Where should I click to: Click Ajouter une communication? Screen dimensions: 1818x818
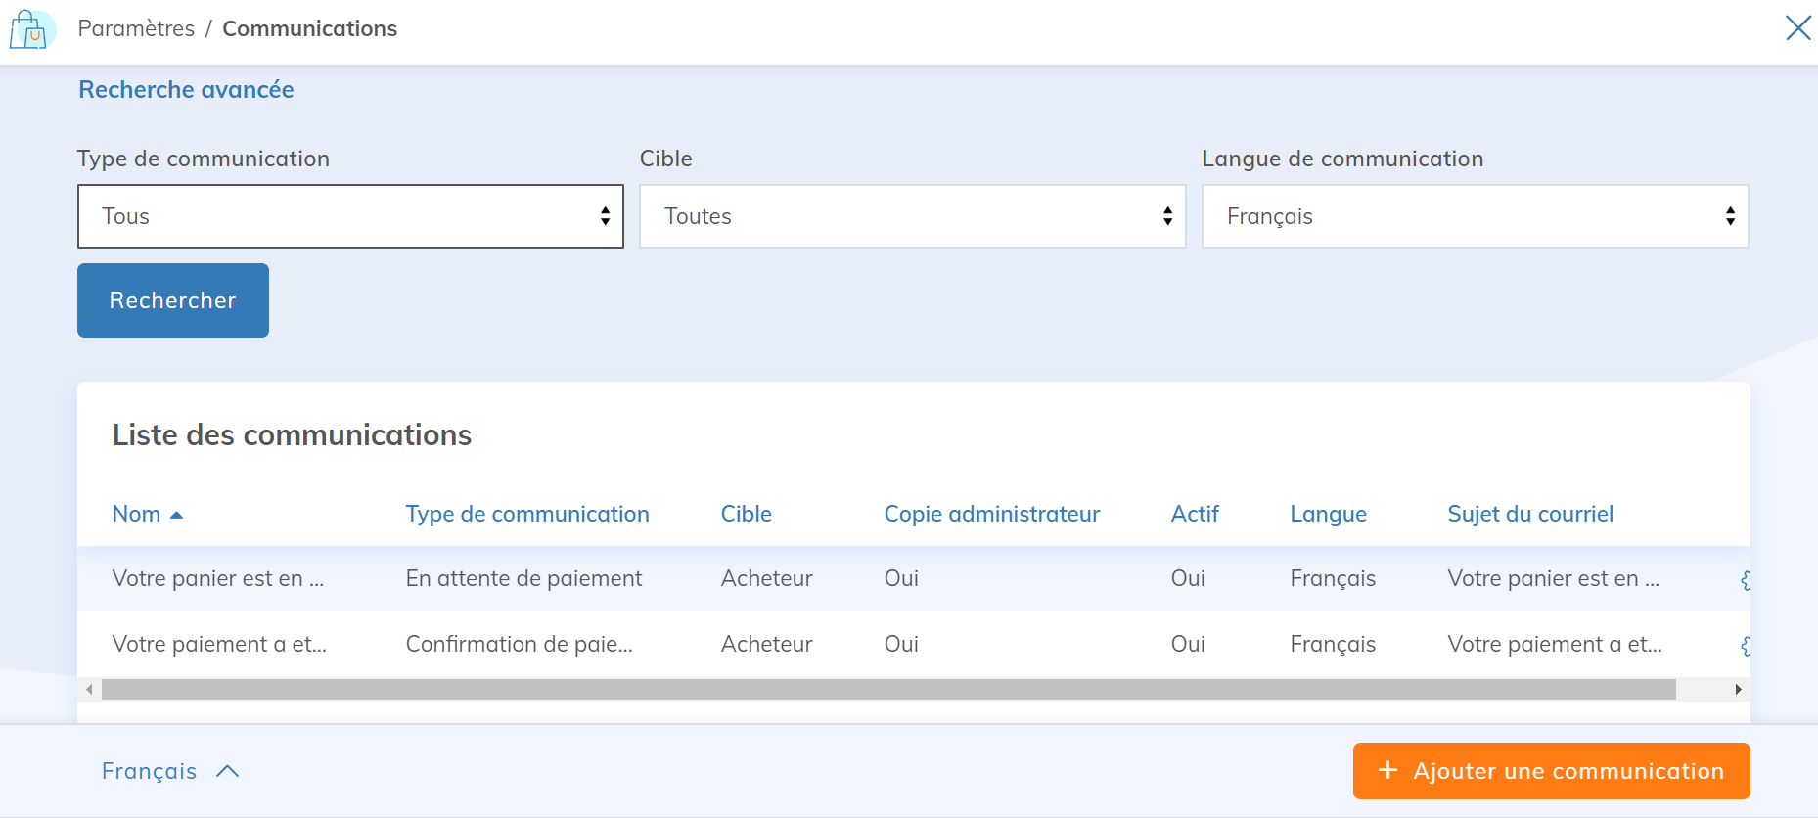pyautogui.click(x=1551, y=771)
